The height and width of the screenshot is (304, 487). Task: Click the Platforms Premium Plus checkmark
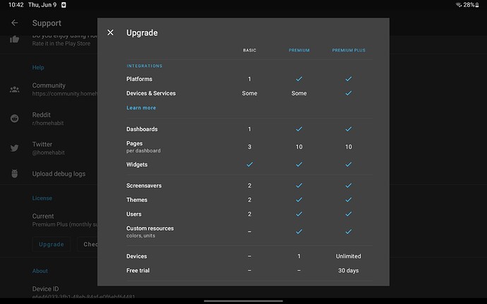pos(349,79)
